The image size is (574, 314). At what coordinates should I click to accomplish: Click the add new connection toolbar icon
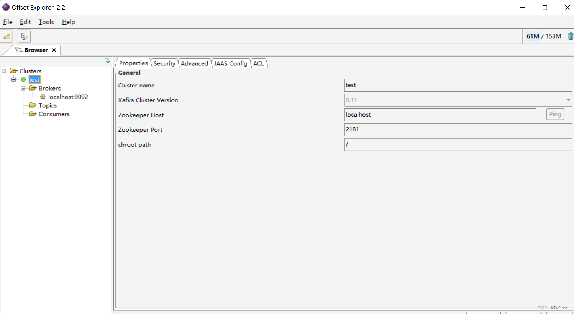(7, 36)
